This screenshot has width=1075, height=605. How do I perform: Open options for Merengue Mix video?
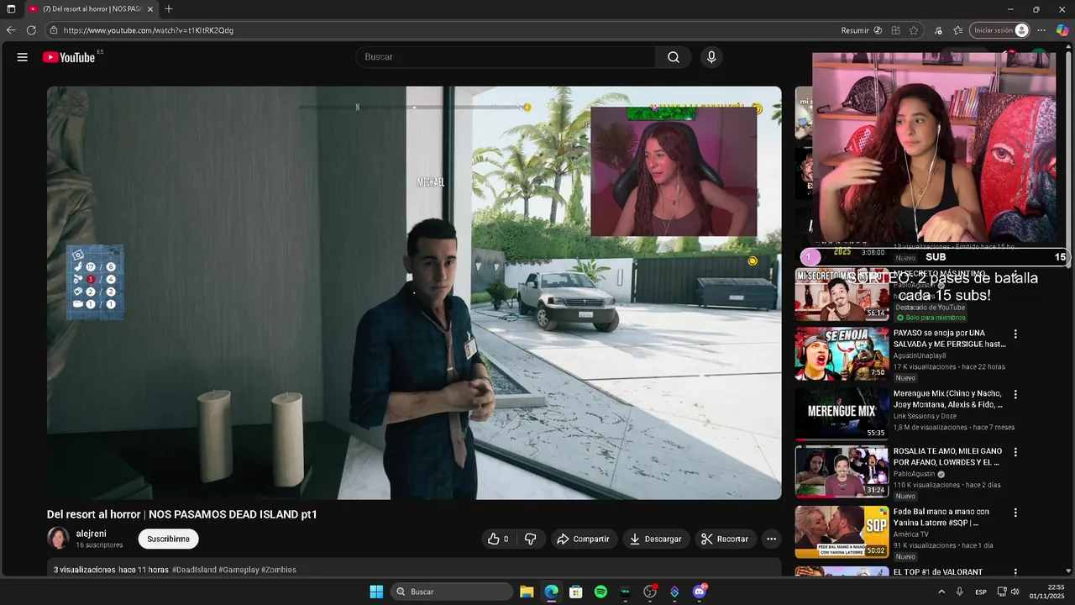tap(1015, 394)
